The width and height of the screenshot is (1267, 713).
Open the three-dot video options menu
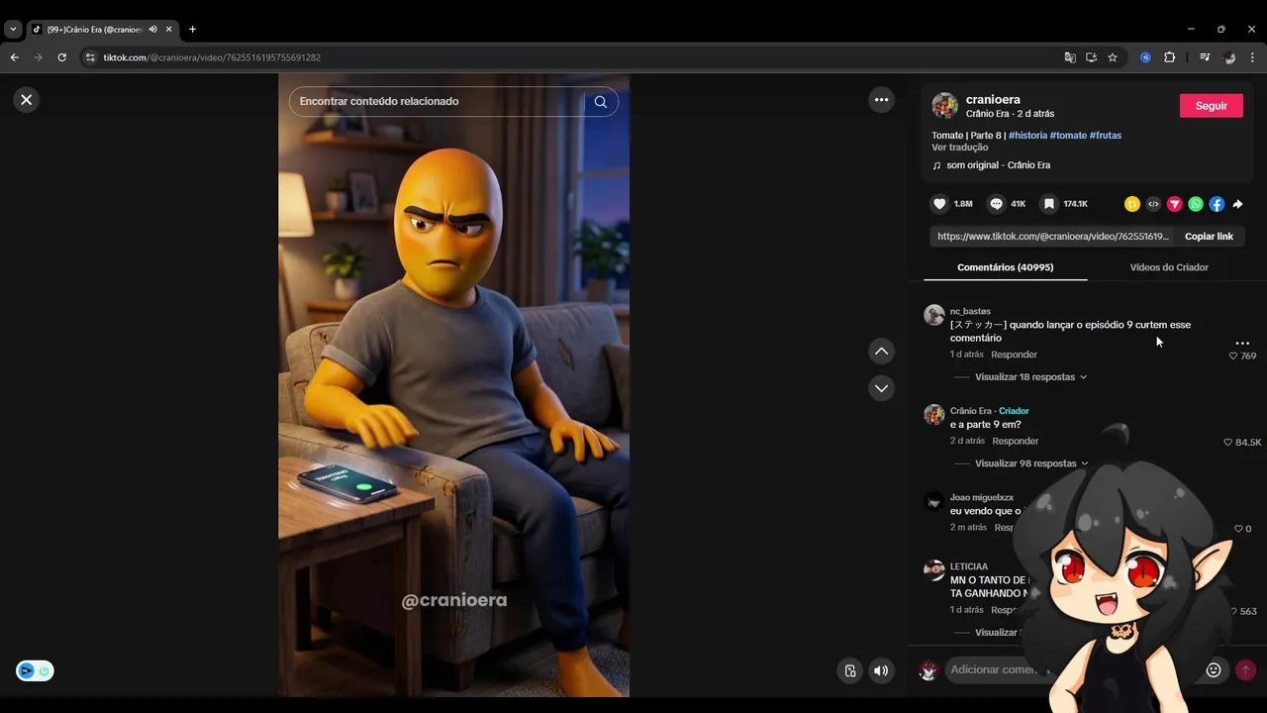coord(881,99)
